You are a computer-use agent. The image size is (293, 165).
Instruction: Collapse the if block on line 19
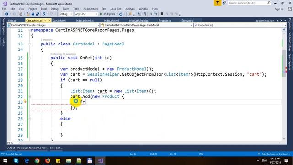pyautogui.click(x=29, y=80)
